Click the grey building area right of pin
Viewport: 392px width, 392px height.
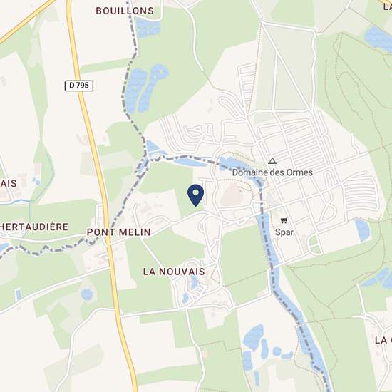[232, 195]
